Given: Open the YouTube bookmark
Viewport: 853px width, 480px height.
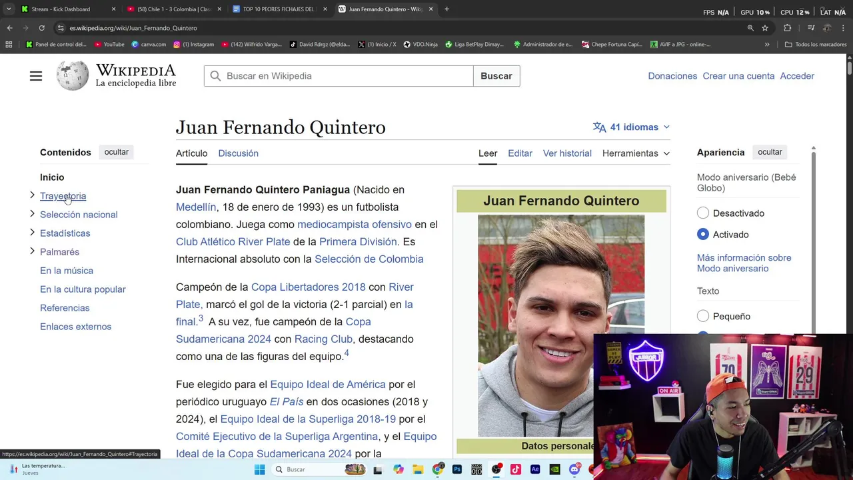Looking at the screenshot, I should pyautogui.click(x=109, y=45).
